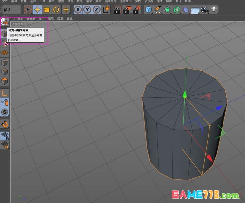The image size is (245, 203).
Task: Toggle the X axis lock
Action: point(78,10)
